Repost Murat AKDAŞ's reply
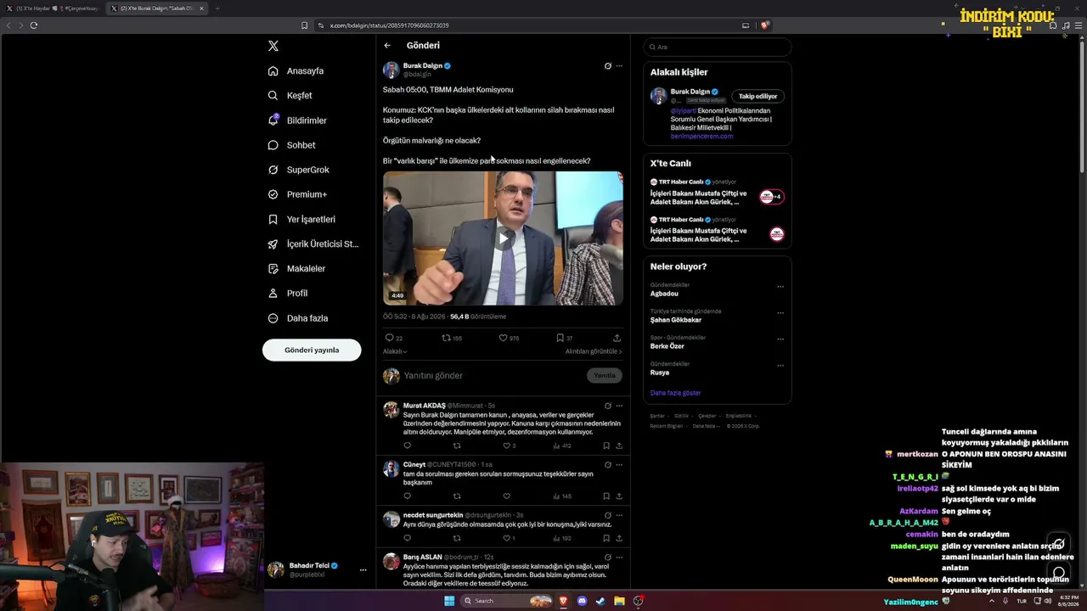This screenshot has width=1087, height=611. pos(457,446)
